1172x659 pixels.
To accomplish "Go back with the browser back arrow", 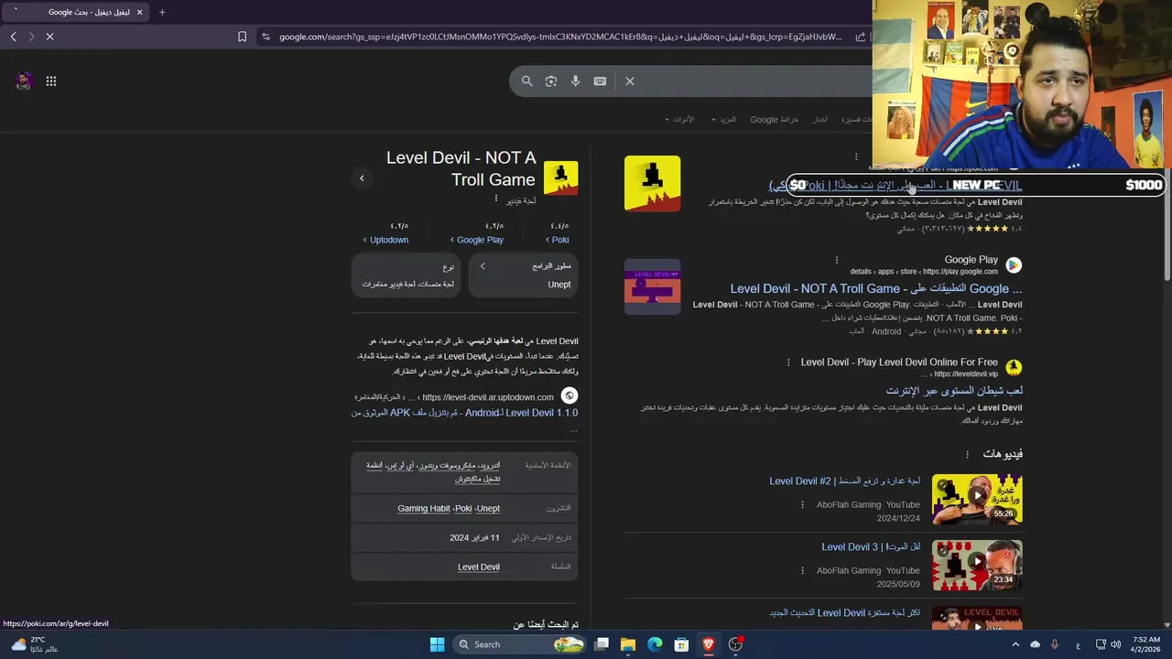I will (13, 37).
